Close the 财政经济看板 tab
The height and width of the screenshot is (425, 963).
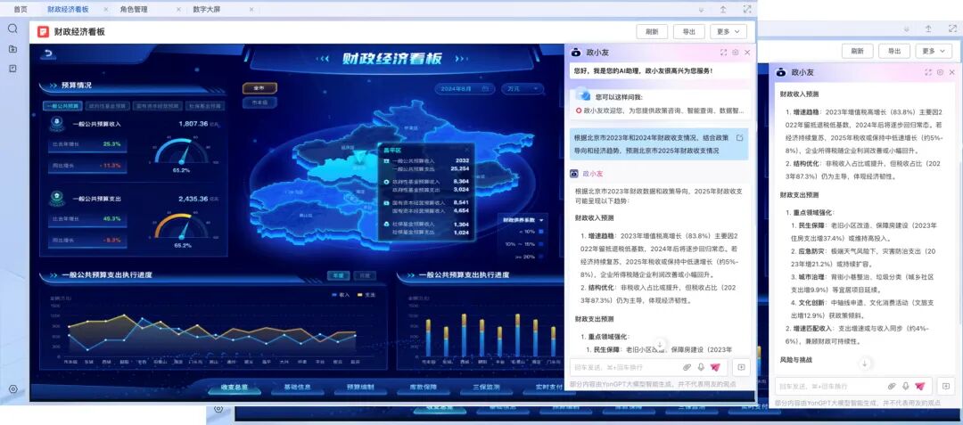pyautogui.click(x=105, y=9)
